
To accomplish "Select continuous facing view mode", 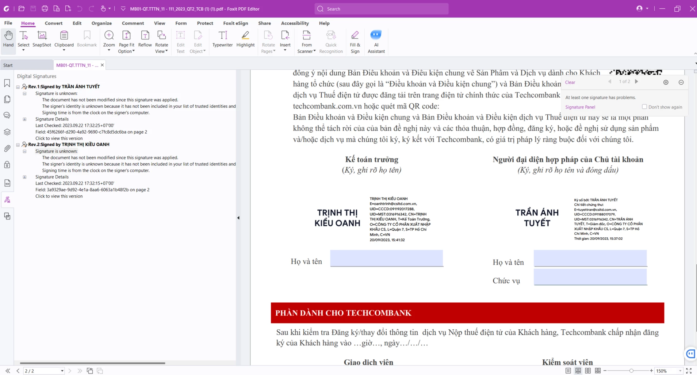I will pos(598,371).
